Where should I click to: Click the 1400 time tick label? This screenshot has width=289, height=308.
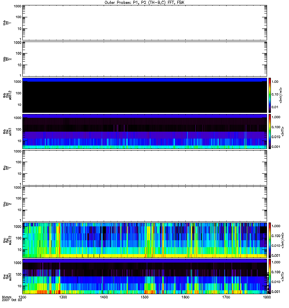pos(104,297)
